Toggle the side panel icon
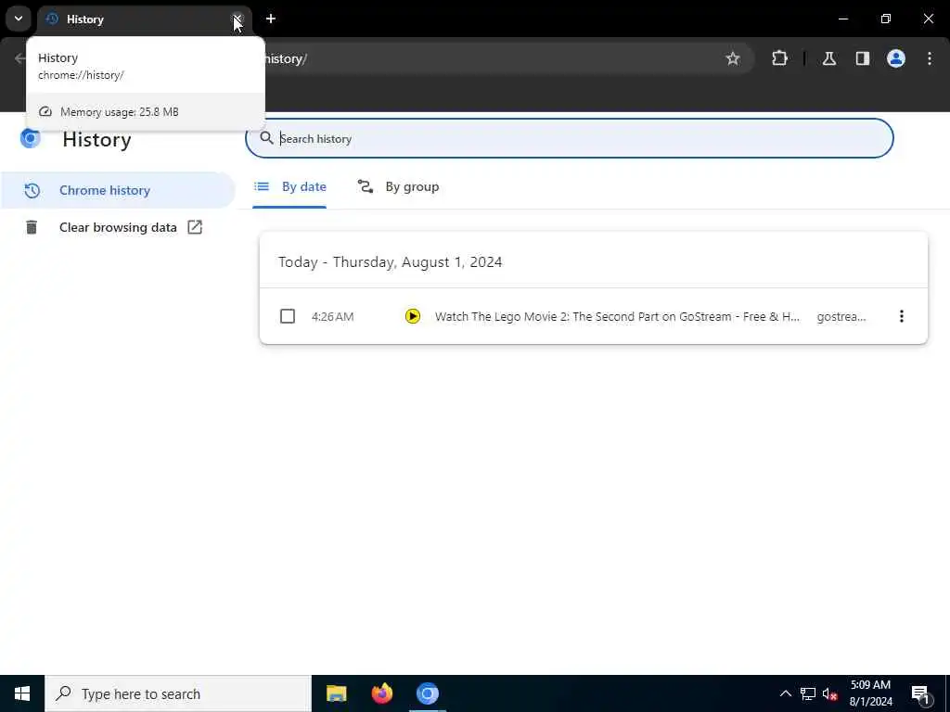Image resolution: width=950 pixels, height=712 pixels. 862,58
